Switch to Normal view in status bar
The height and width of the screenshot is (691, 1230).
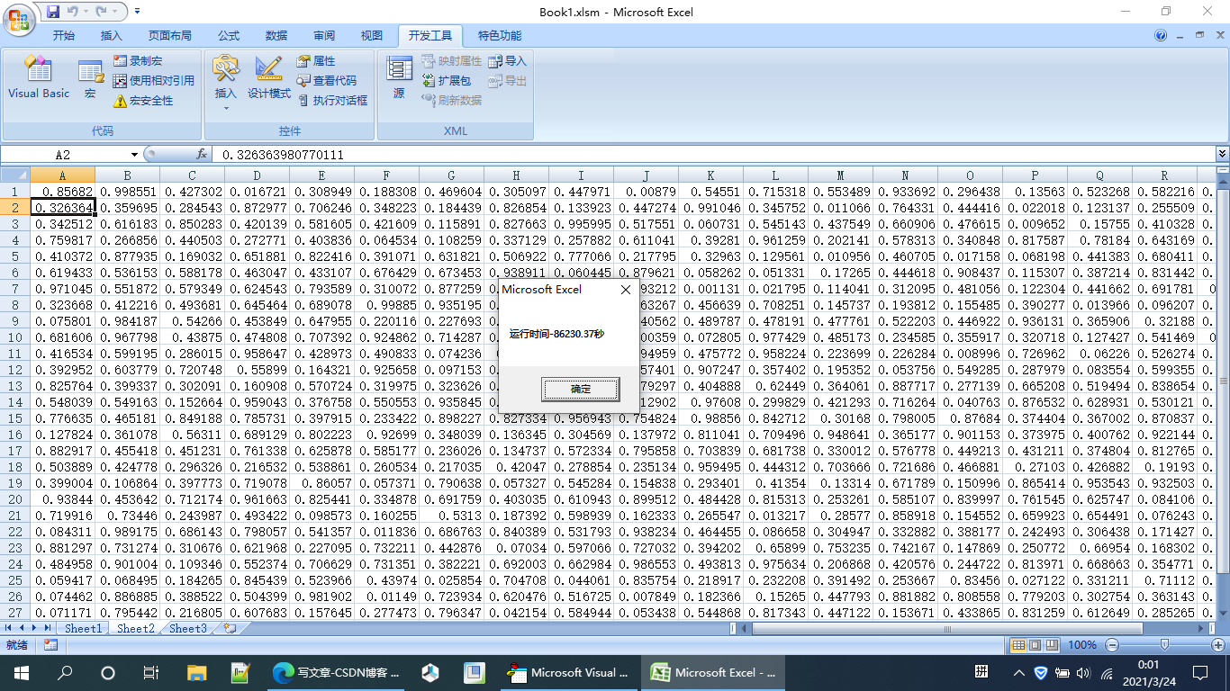click(x=1018, y=645)
